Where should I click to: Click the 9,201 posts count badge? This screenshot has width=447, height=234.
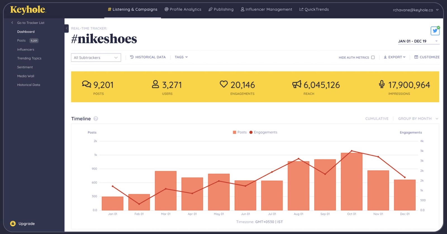[x=34, y=40]
